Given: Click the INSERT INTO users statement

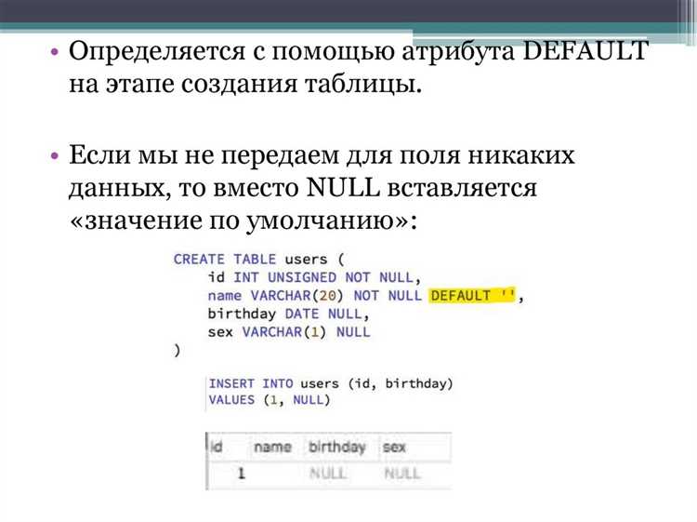Looking at the screenshot, I should pos(331,383).
